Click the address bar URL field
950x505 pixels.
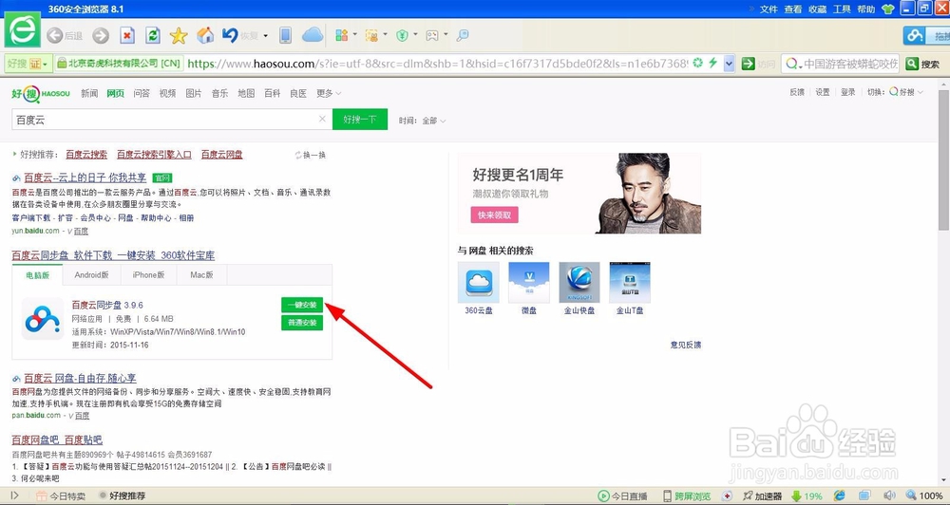(x=437, y=64)
